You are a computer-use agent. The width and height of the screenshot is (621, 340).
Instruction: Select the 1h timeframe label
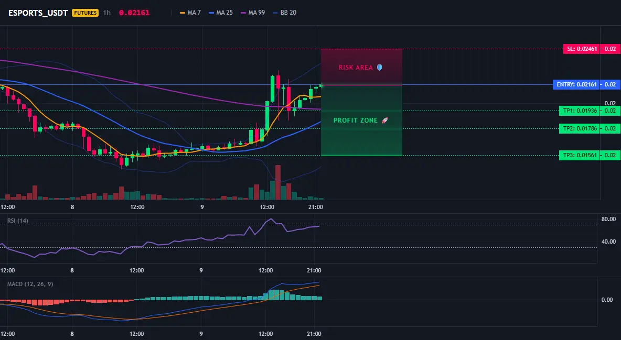click(x=107, y=13)
